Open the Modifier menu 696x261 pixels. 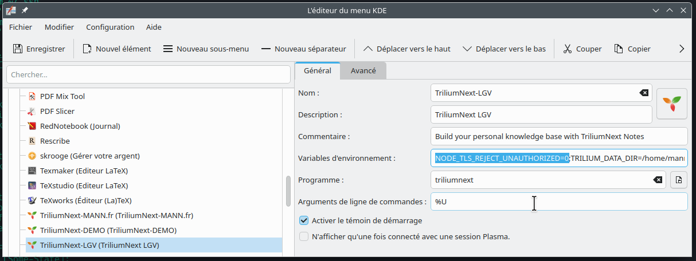click(59, 27)
